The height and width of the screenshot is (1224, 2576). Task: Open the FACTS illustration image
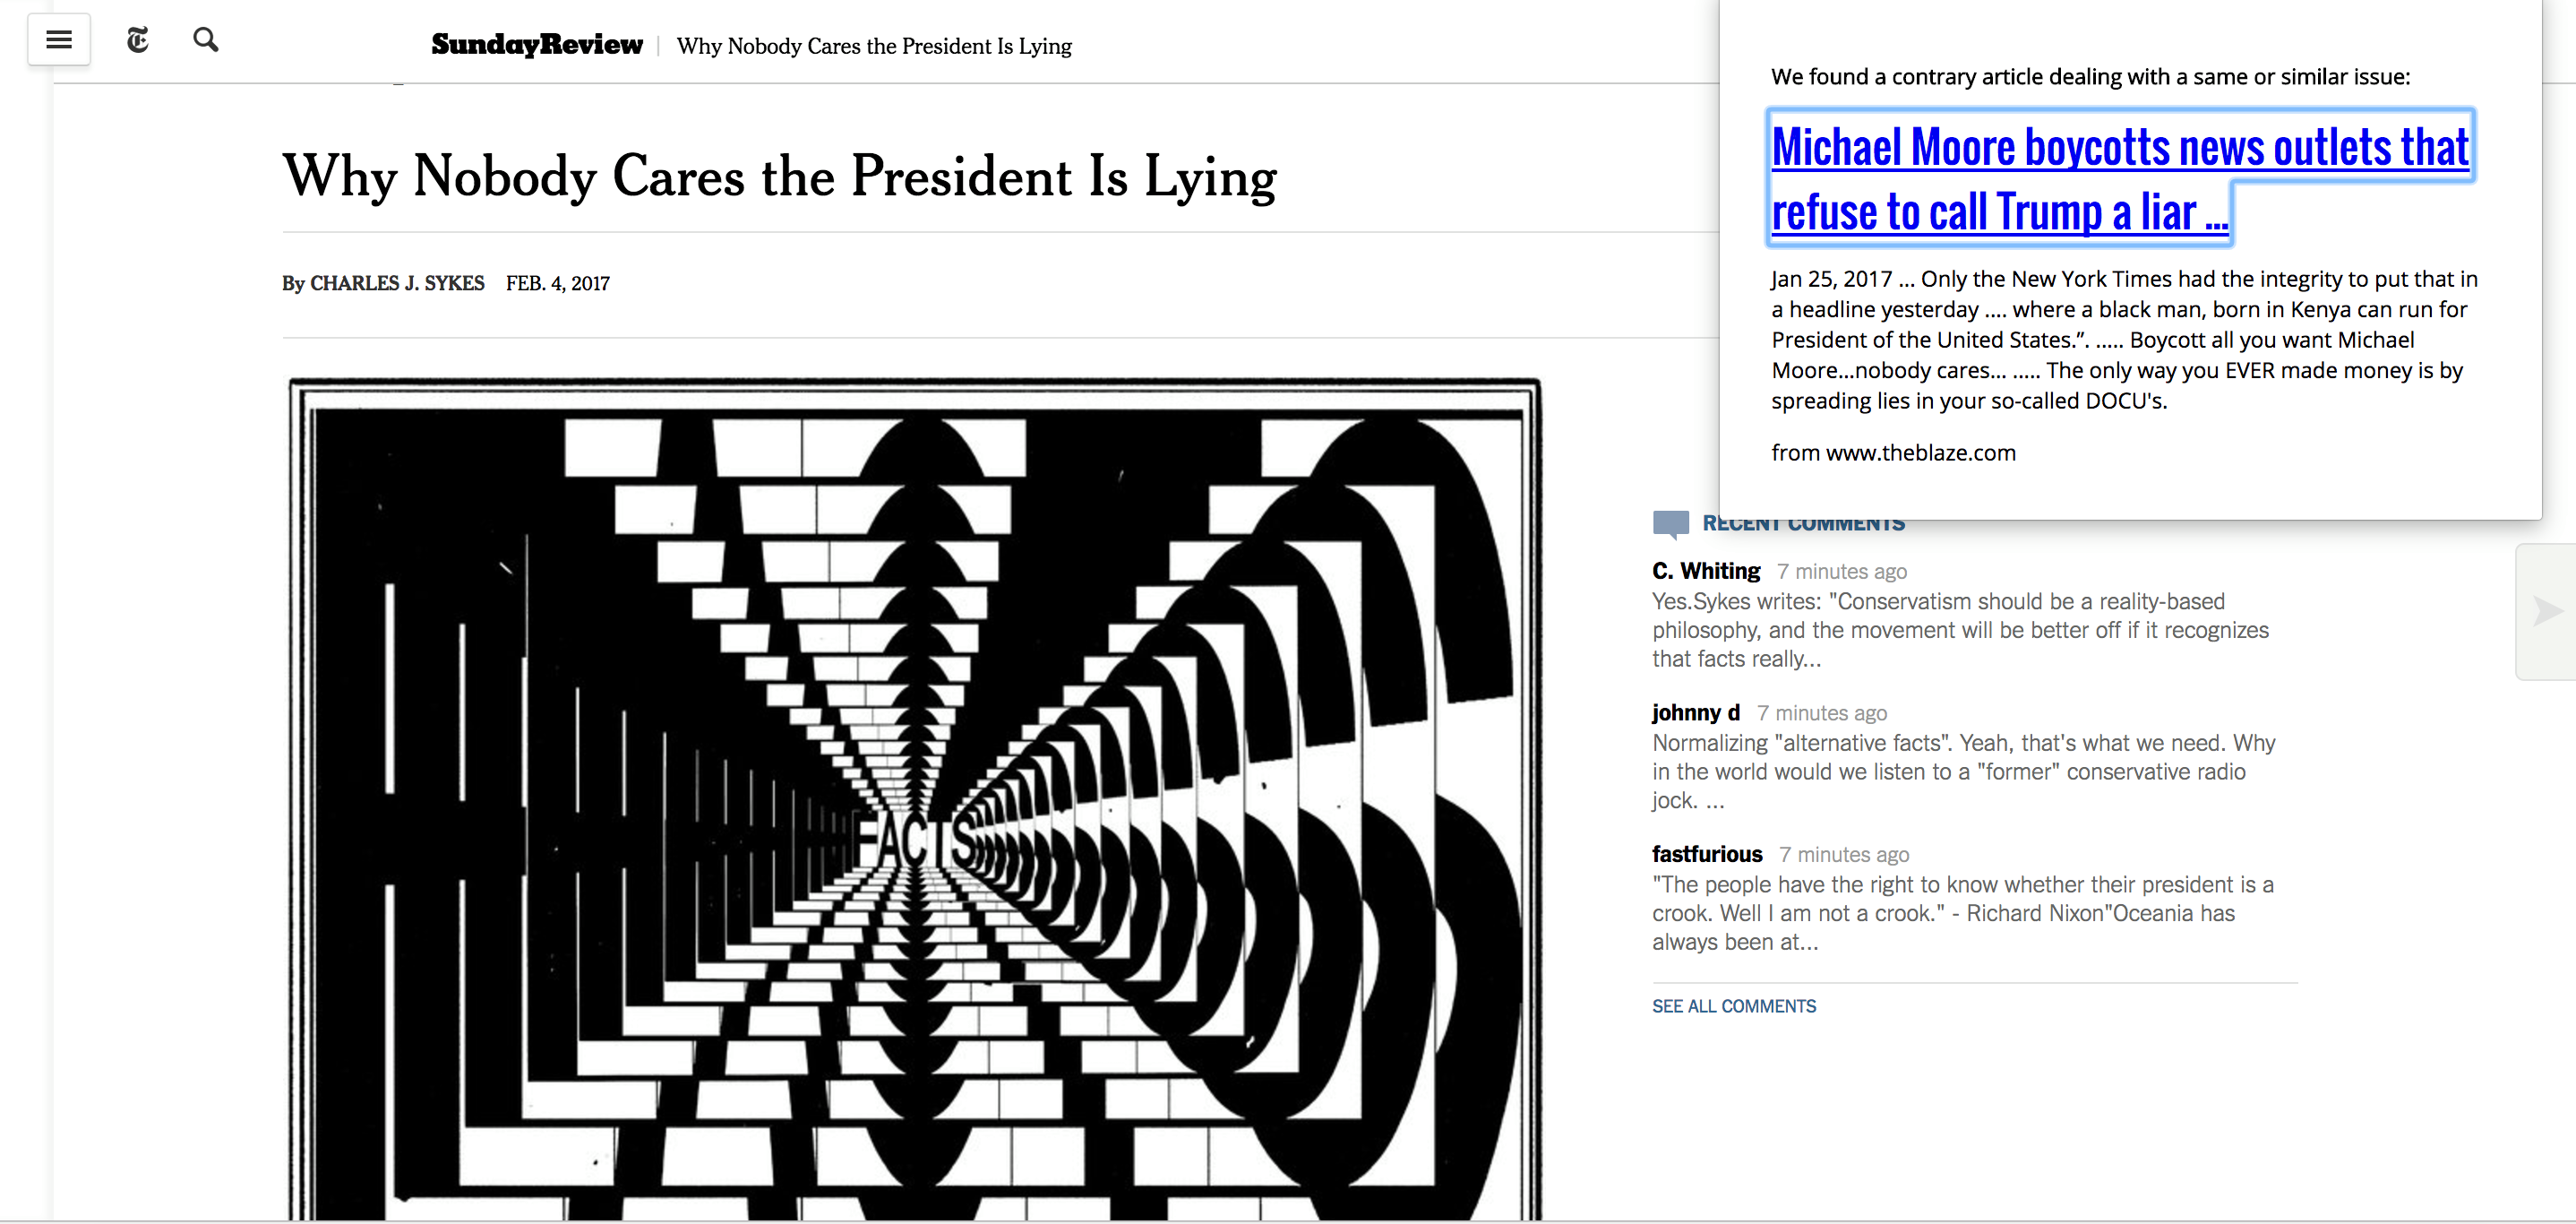click(915, 798)
